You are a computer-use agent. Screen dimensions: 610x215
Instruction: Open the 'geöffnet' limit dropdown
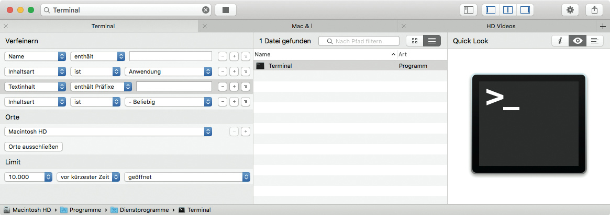(x=187, y=177)
